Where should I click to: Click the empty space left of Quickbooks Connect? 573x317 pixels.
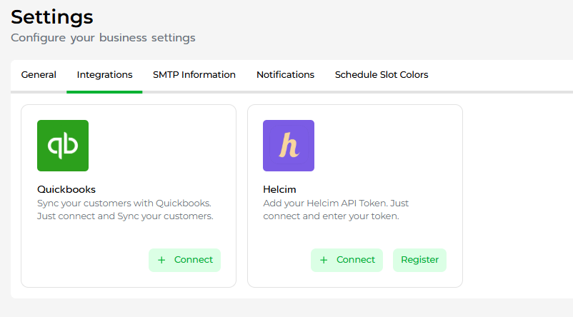(x=86, y=260)
